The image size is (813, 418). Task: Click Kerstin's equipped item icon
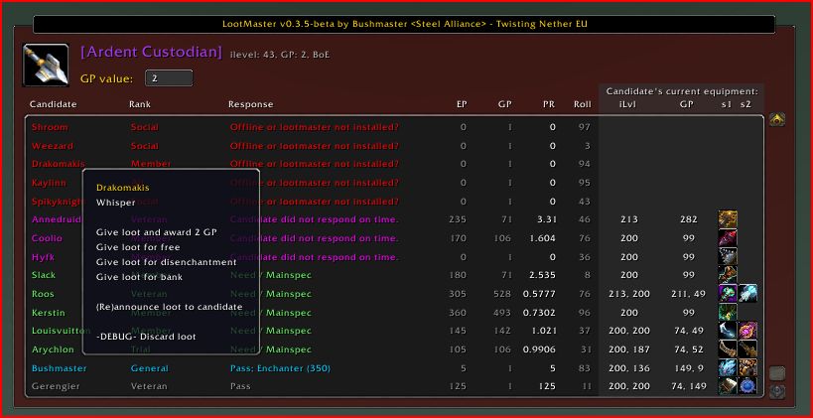tap(728, 312)
